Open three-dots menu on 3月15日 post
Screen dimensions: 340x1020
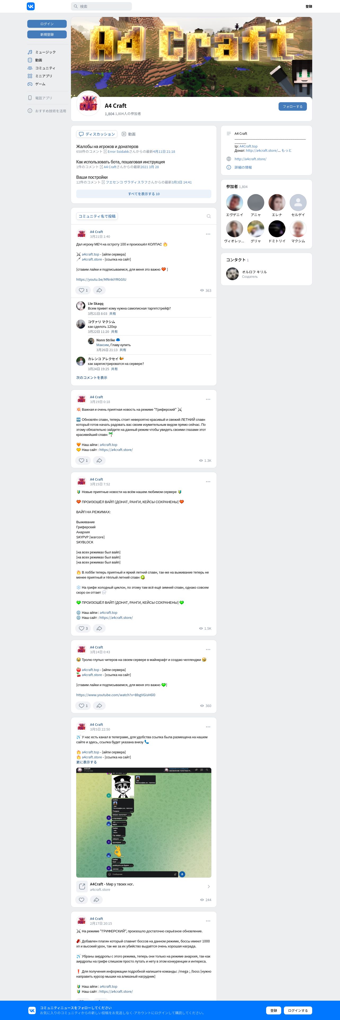[x=208, y=482]
